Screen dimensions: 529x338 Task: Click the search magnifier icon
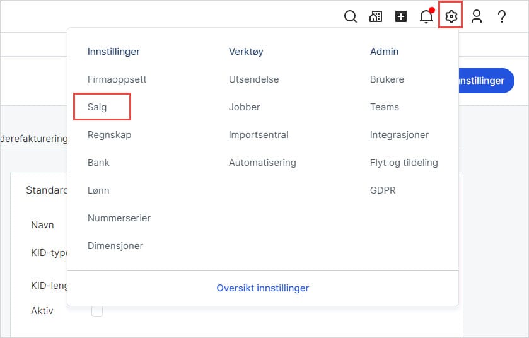[351, 17]
